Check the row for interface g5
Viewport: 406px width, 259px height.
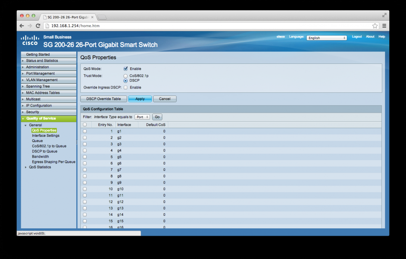coord(85,157)
